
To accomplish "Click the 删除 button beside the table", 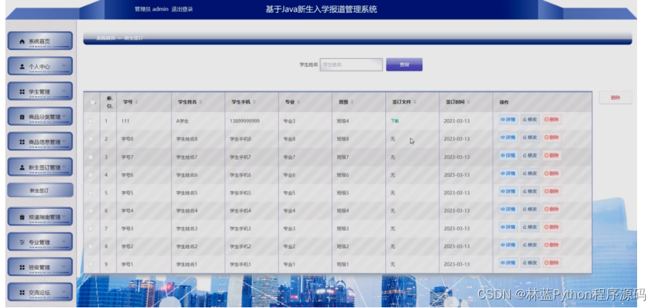I will [x=616, y=97].
